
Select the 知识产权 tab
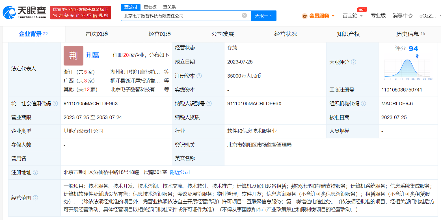point(348,34)
